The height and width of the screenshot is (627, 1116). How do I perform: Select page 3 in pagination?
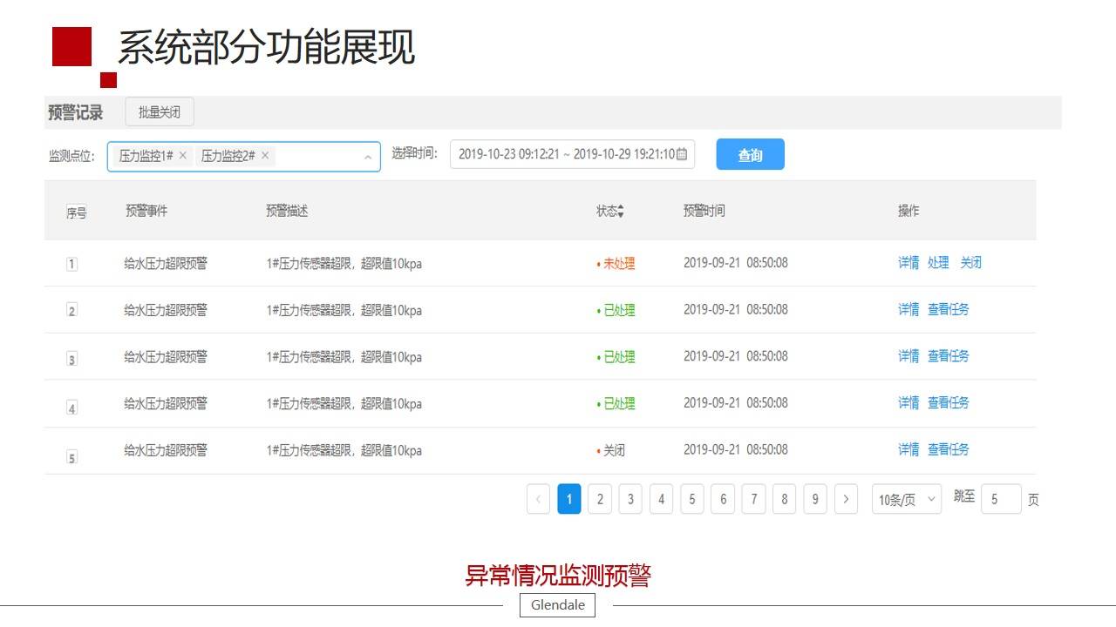point(630,499)
